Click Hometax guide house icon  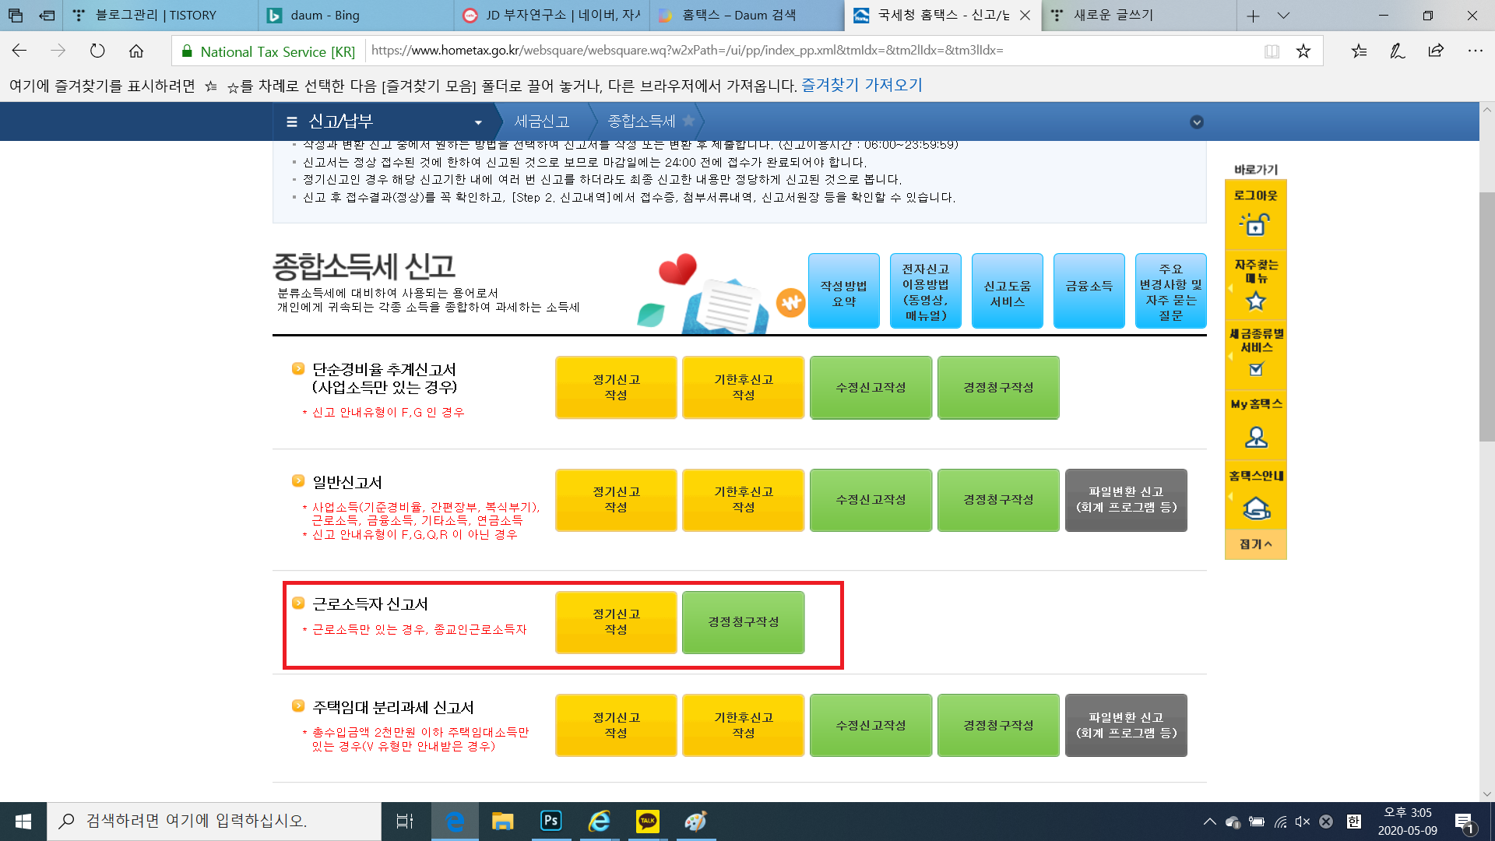coord(1255,508)
